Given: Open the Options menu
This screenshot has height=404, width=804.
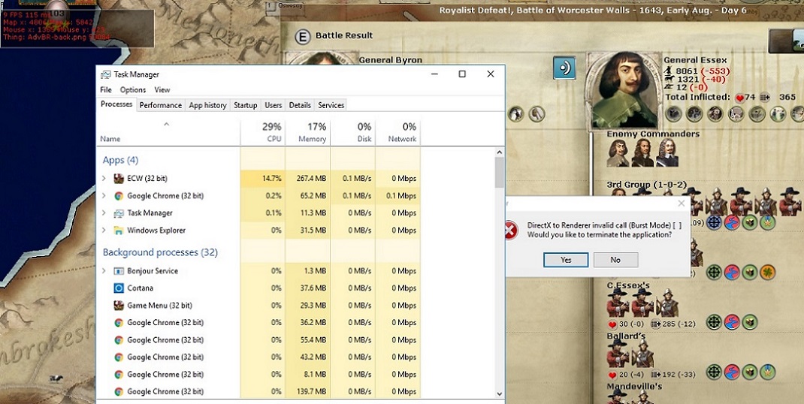Looking at the screenshot, I should [133, 89].
